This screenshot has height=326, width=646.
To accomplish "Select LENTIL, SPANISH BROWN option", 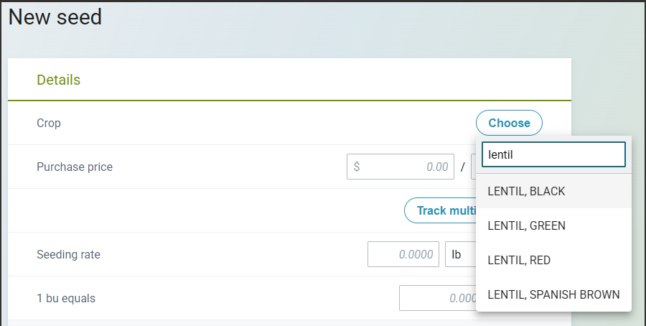I will [x=553, y=294].
